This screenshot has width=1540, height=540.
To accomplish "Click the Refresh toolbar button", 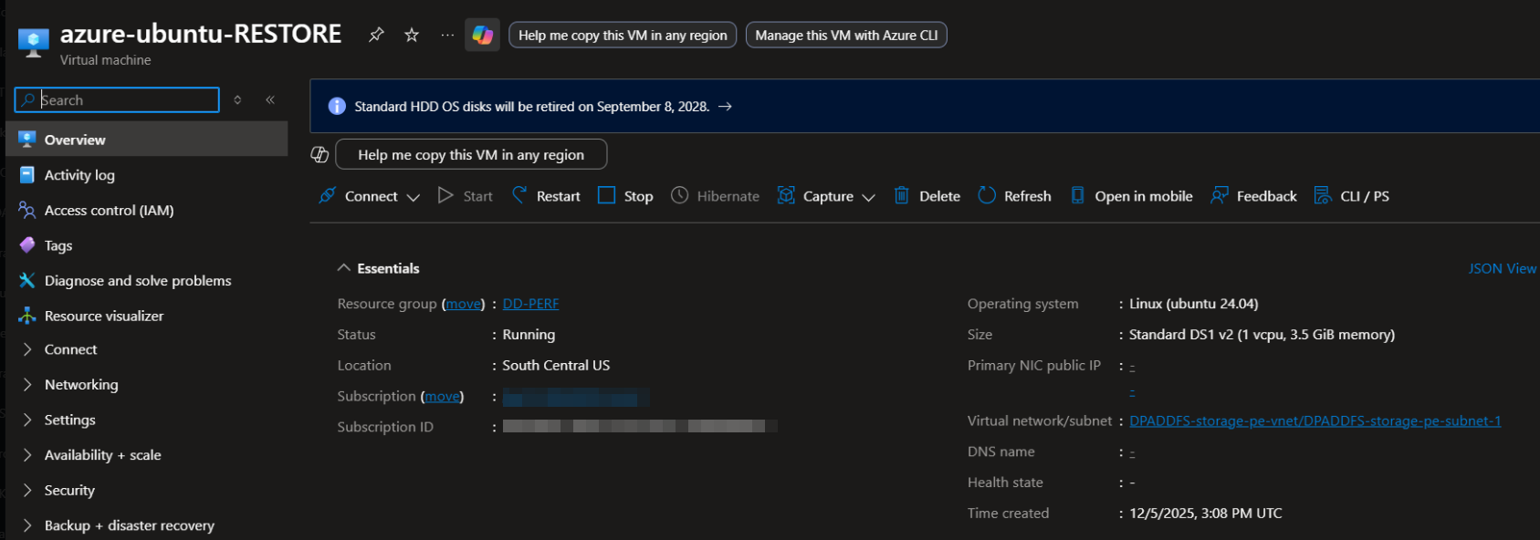I will [1014, 196].
